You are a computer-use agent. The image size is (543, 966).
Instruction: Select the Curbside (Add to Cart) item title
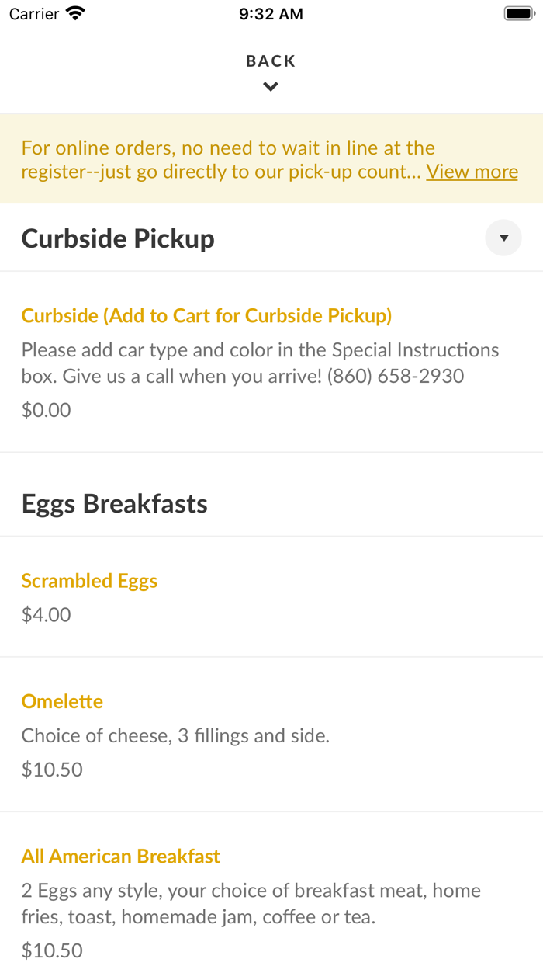pos(206,316)
